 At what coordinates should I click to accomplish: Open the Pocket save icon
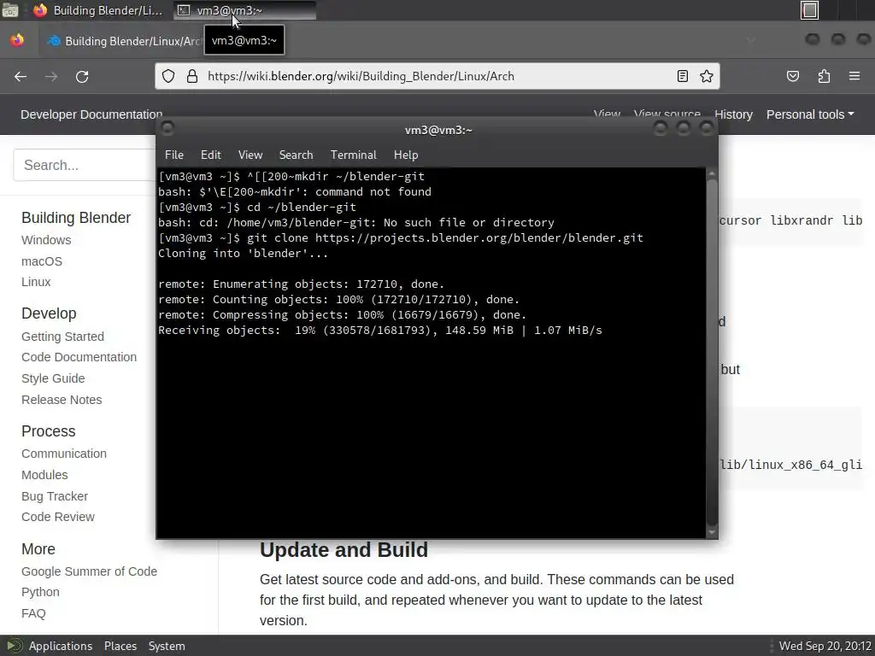[793, 76]
